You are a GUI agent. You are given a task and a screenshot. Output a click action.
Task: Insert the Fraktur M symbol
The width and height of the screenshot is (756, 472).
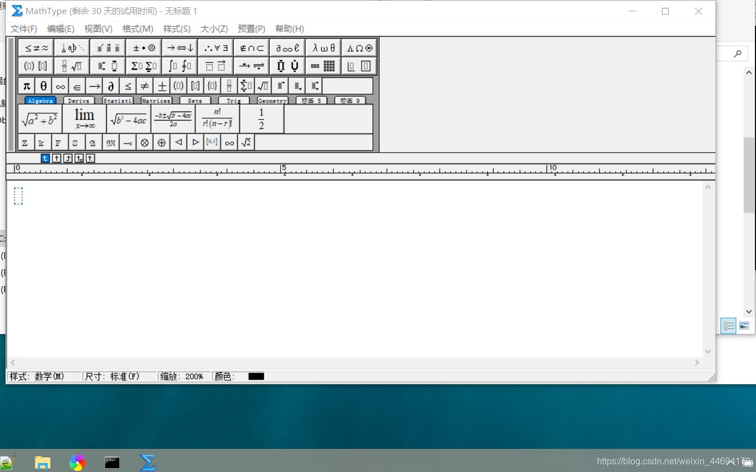pos(111,143)
